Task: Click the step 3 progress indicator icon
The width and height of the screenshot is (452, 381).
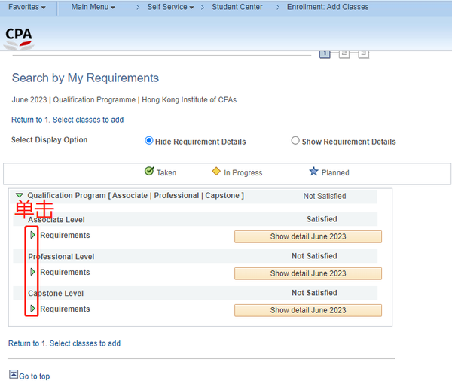Action: click(363, 53)
